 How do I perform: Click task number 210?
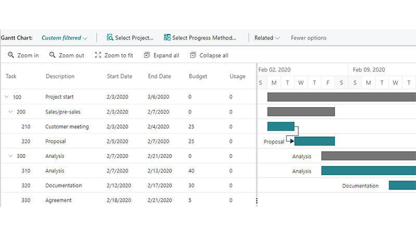point(26,127)
